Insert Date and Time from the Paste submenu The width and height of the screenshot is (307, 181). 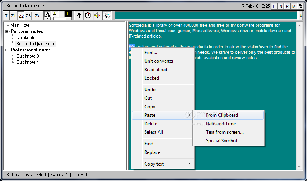click(x=228, y=124)
